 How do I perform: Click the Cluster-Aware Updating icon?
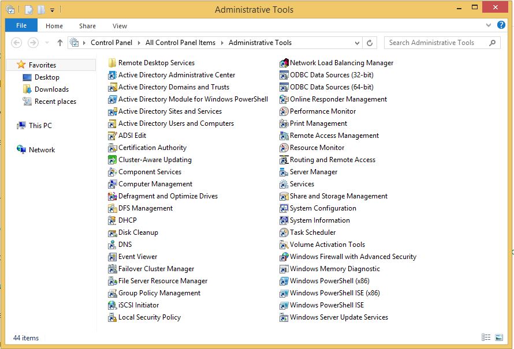point(112,160)
